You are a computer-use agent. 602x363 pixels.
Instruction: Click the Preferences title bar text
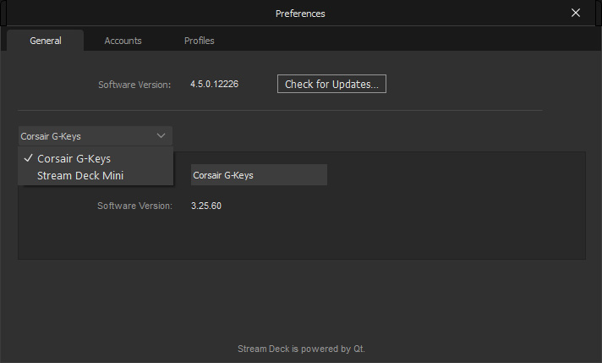click(300, 14)
